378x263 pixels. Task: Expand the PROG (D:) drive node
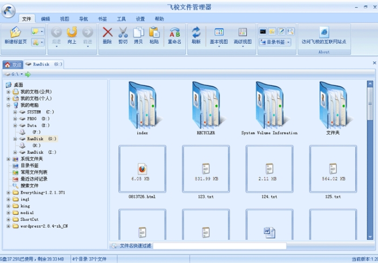[x=15, y=119]
